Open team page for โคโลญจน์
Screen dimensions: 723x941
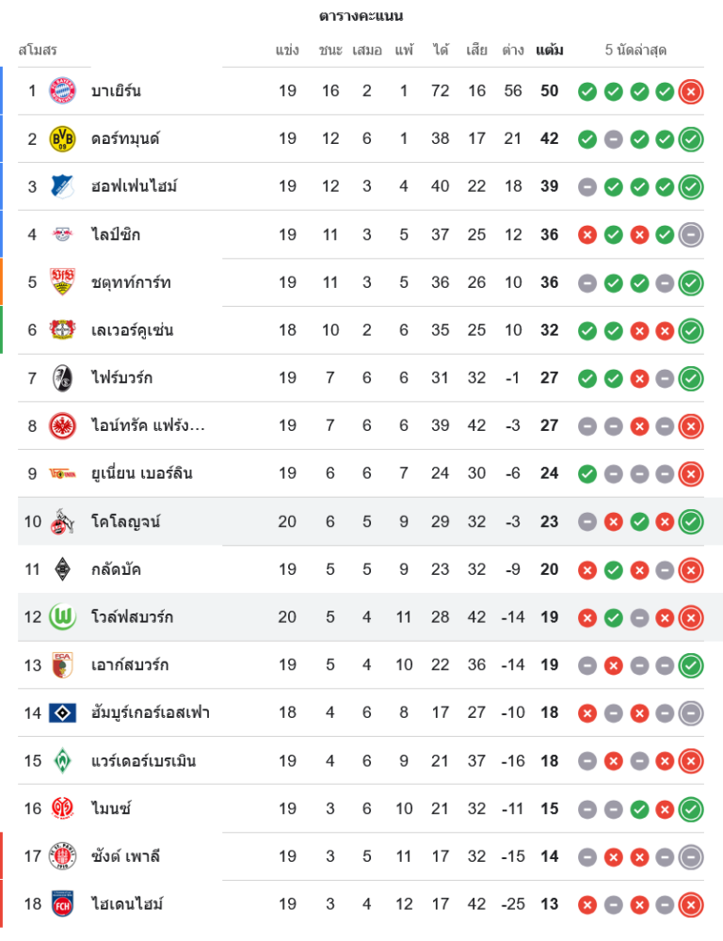[x=125, y=521]
